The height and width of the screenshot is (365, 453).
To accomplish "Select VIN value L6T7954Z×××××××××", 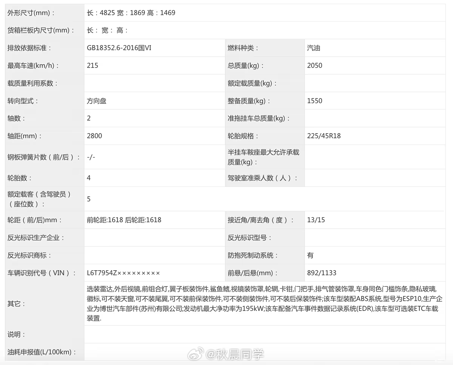I will (123, 273).
